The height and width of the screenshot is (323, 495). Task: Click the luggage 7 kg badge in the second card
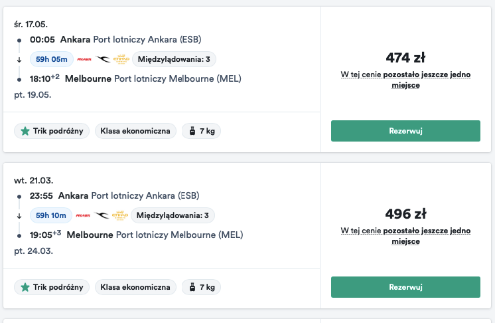point(201,287)
